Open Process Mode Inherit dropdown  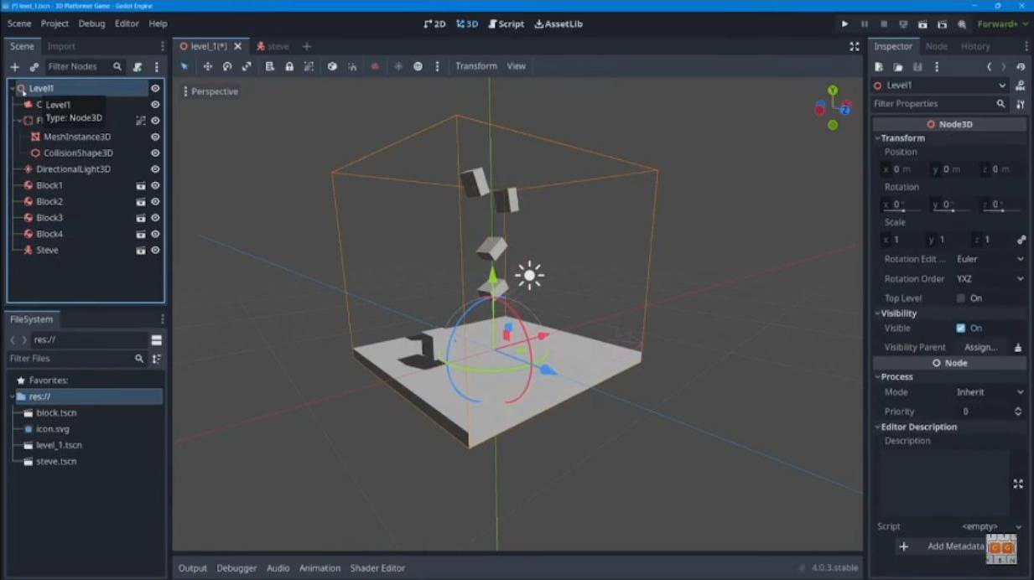(x=990, y=392)
